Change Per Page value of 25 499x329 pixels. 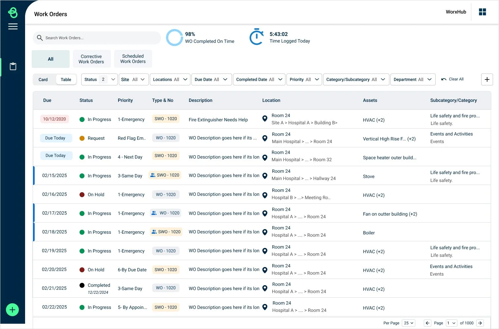click(x=409, y=323)
